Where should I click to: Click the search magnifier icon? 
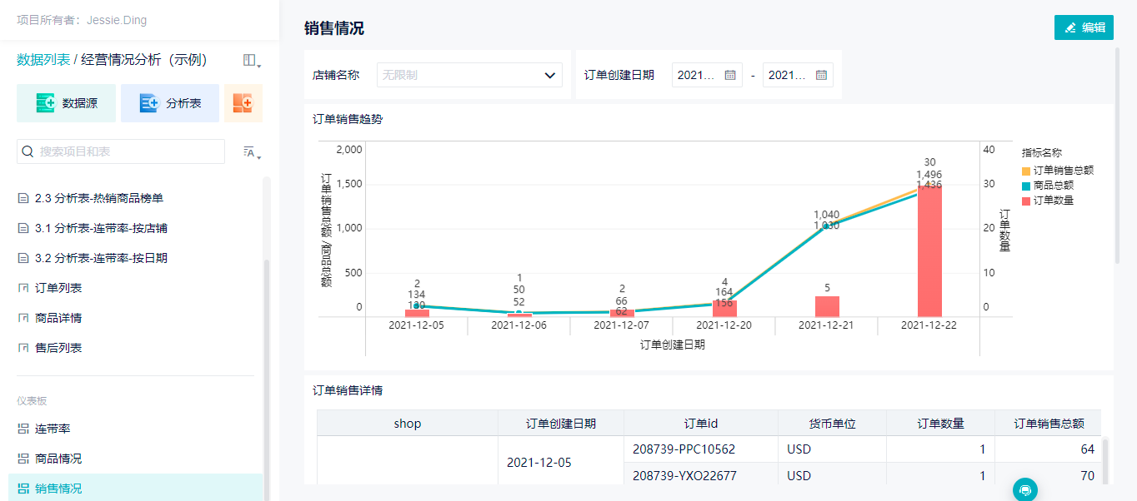(x=28, y=151)
